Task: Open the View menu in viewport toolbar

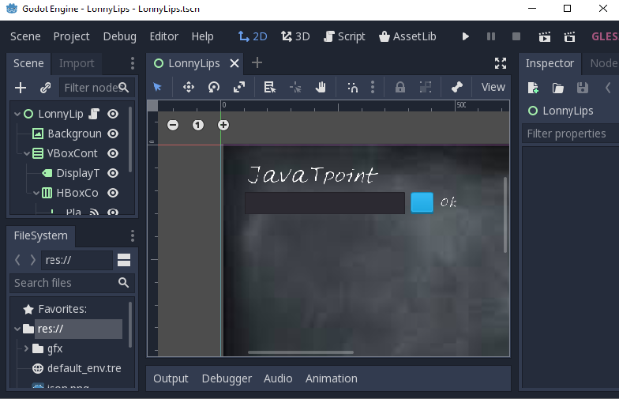Action: tap(493, 87)
